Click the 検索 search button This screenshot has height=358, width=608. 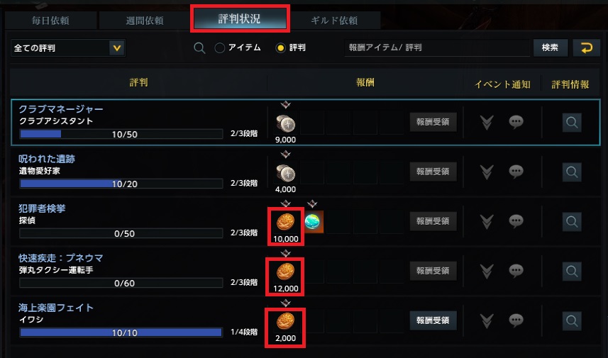click(551, 47)
